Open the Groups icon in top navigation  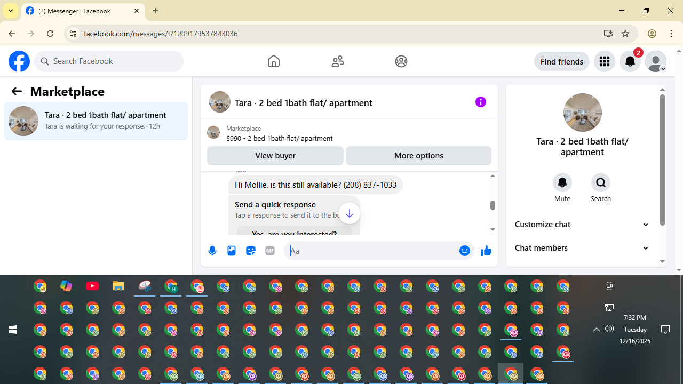tap(401, 61)
